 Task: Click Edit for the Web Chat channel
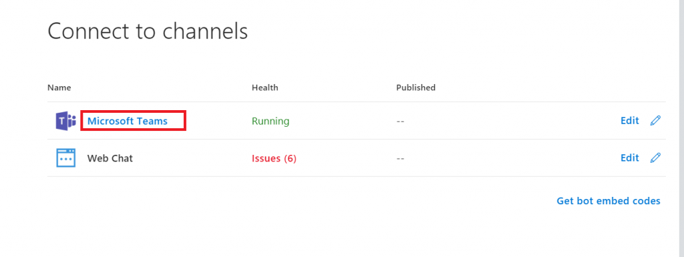click(629, 158)
